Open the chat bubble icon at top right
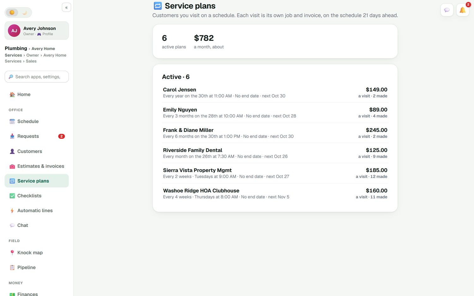 [x=447, y=10]
